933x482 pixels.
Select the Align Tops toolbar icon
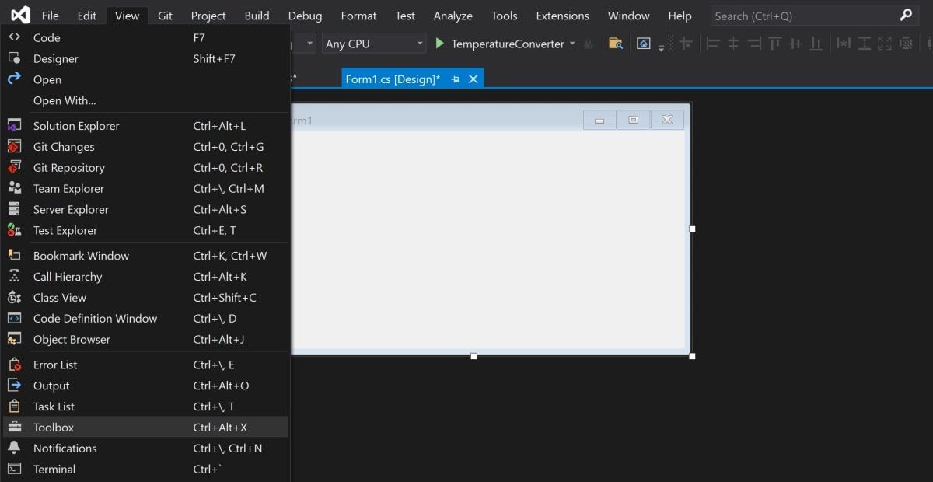(x=775, y=44)
